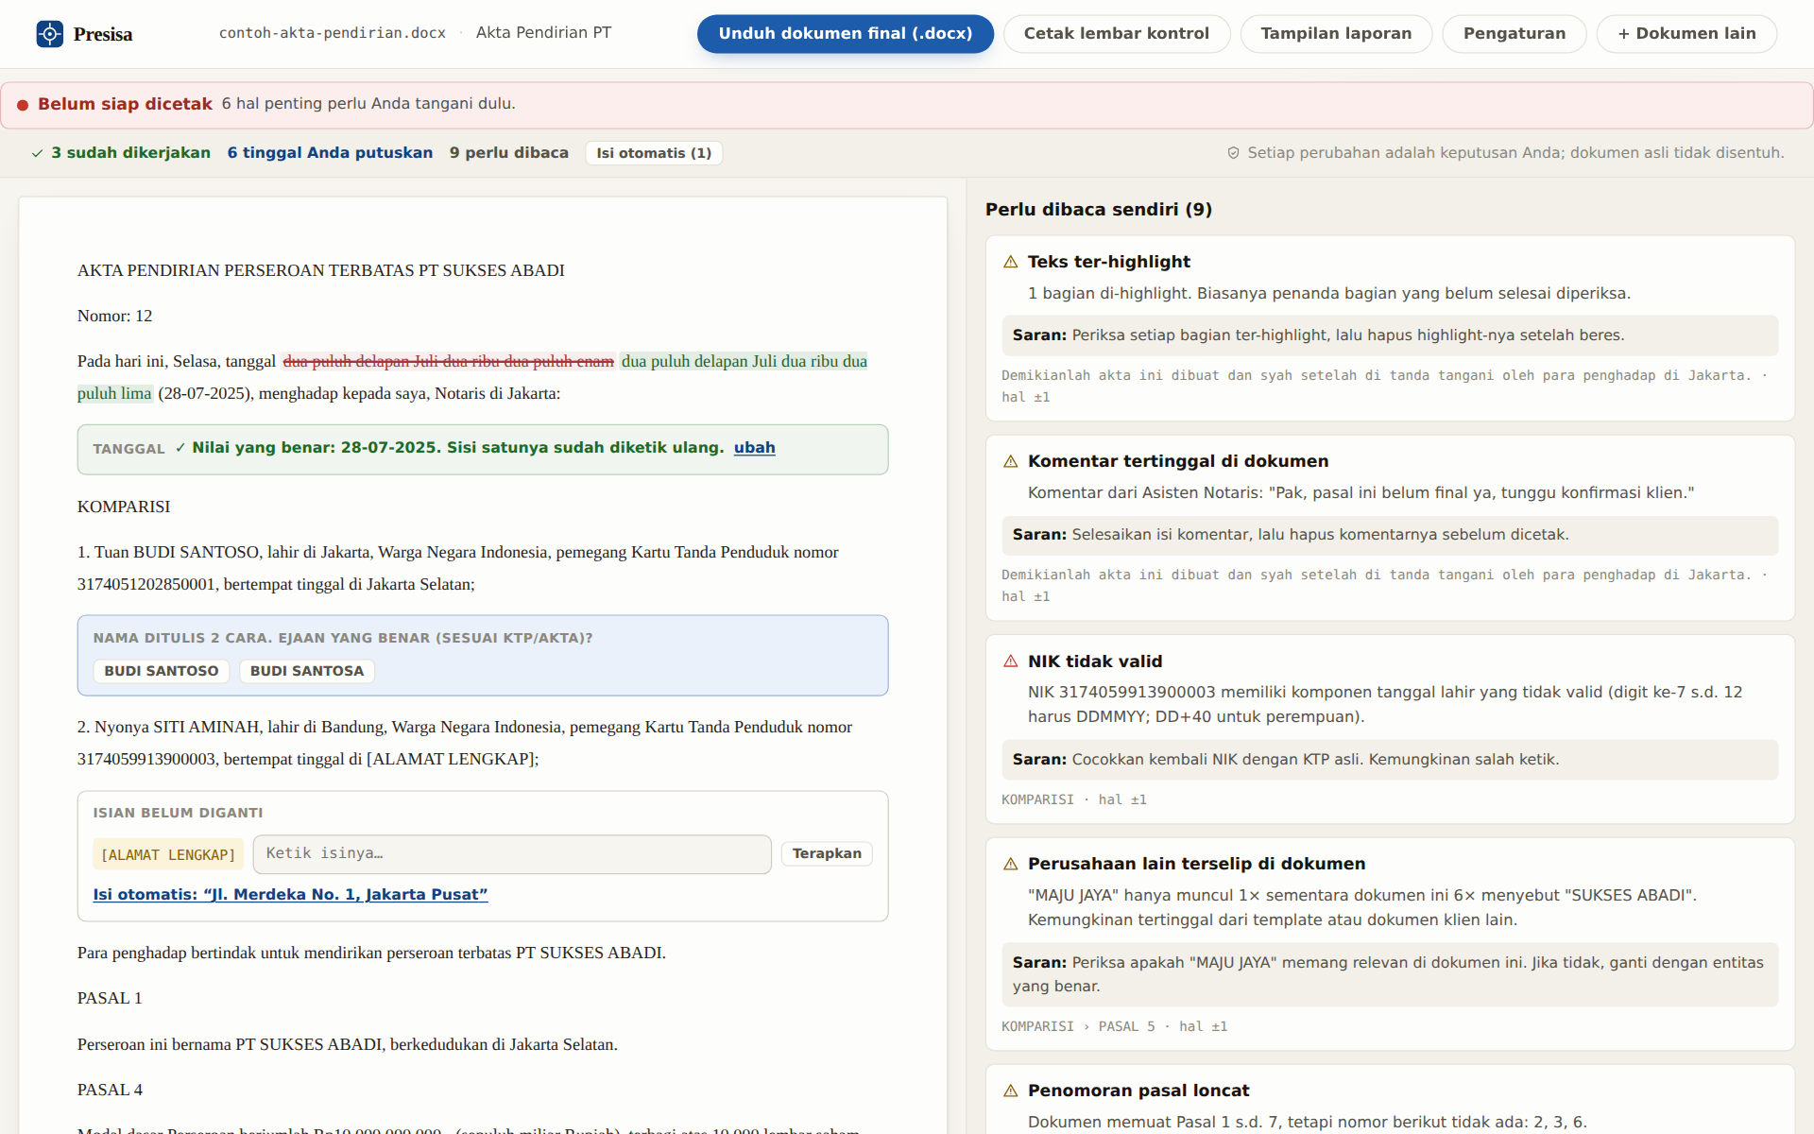The width and height of the screenshot is (1814, 1134).
Task: Click NIK tidak valid card title
Action: [1095, 661]
